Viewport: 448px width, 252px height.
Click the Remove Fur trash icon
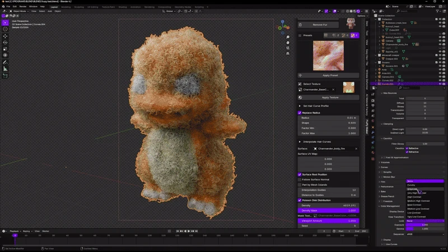coord(300,25)
